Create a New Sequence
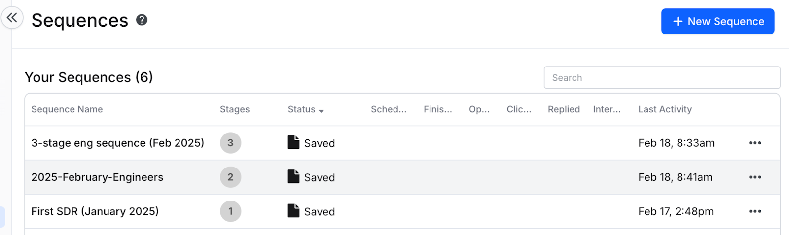The width and height of the screenshot is (789, 235). point(717,21)
